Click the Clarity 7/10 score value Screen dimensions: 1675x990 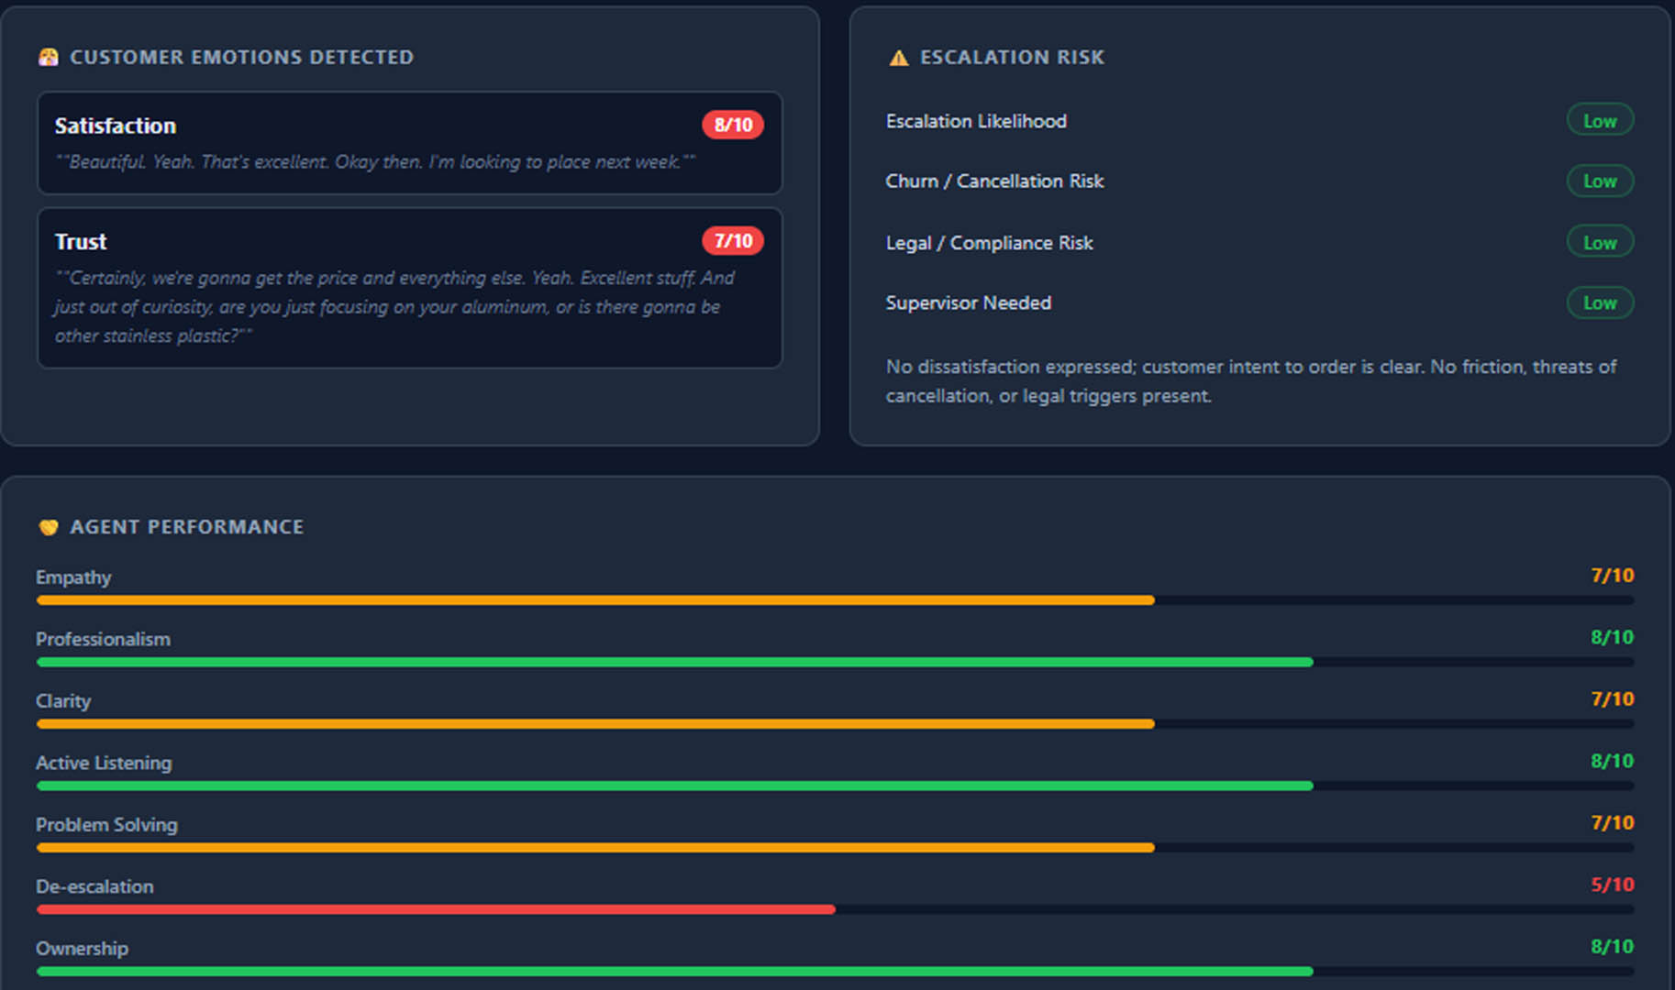point(1612,699)
